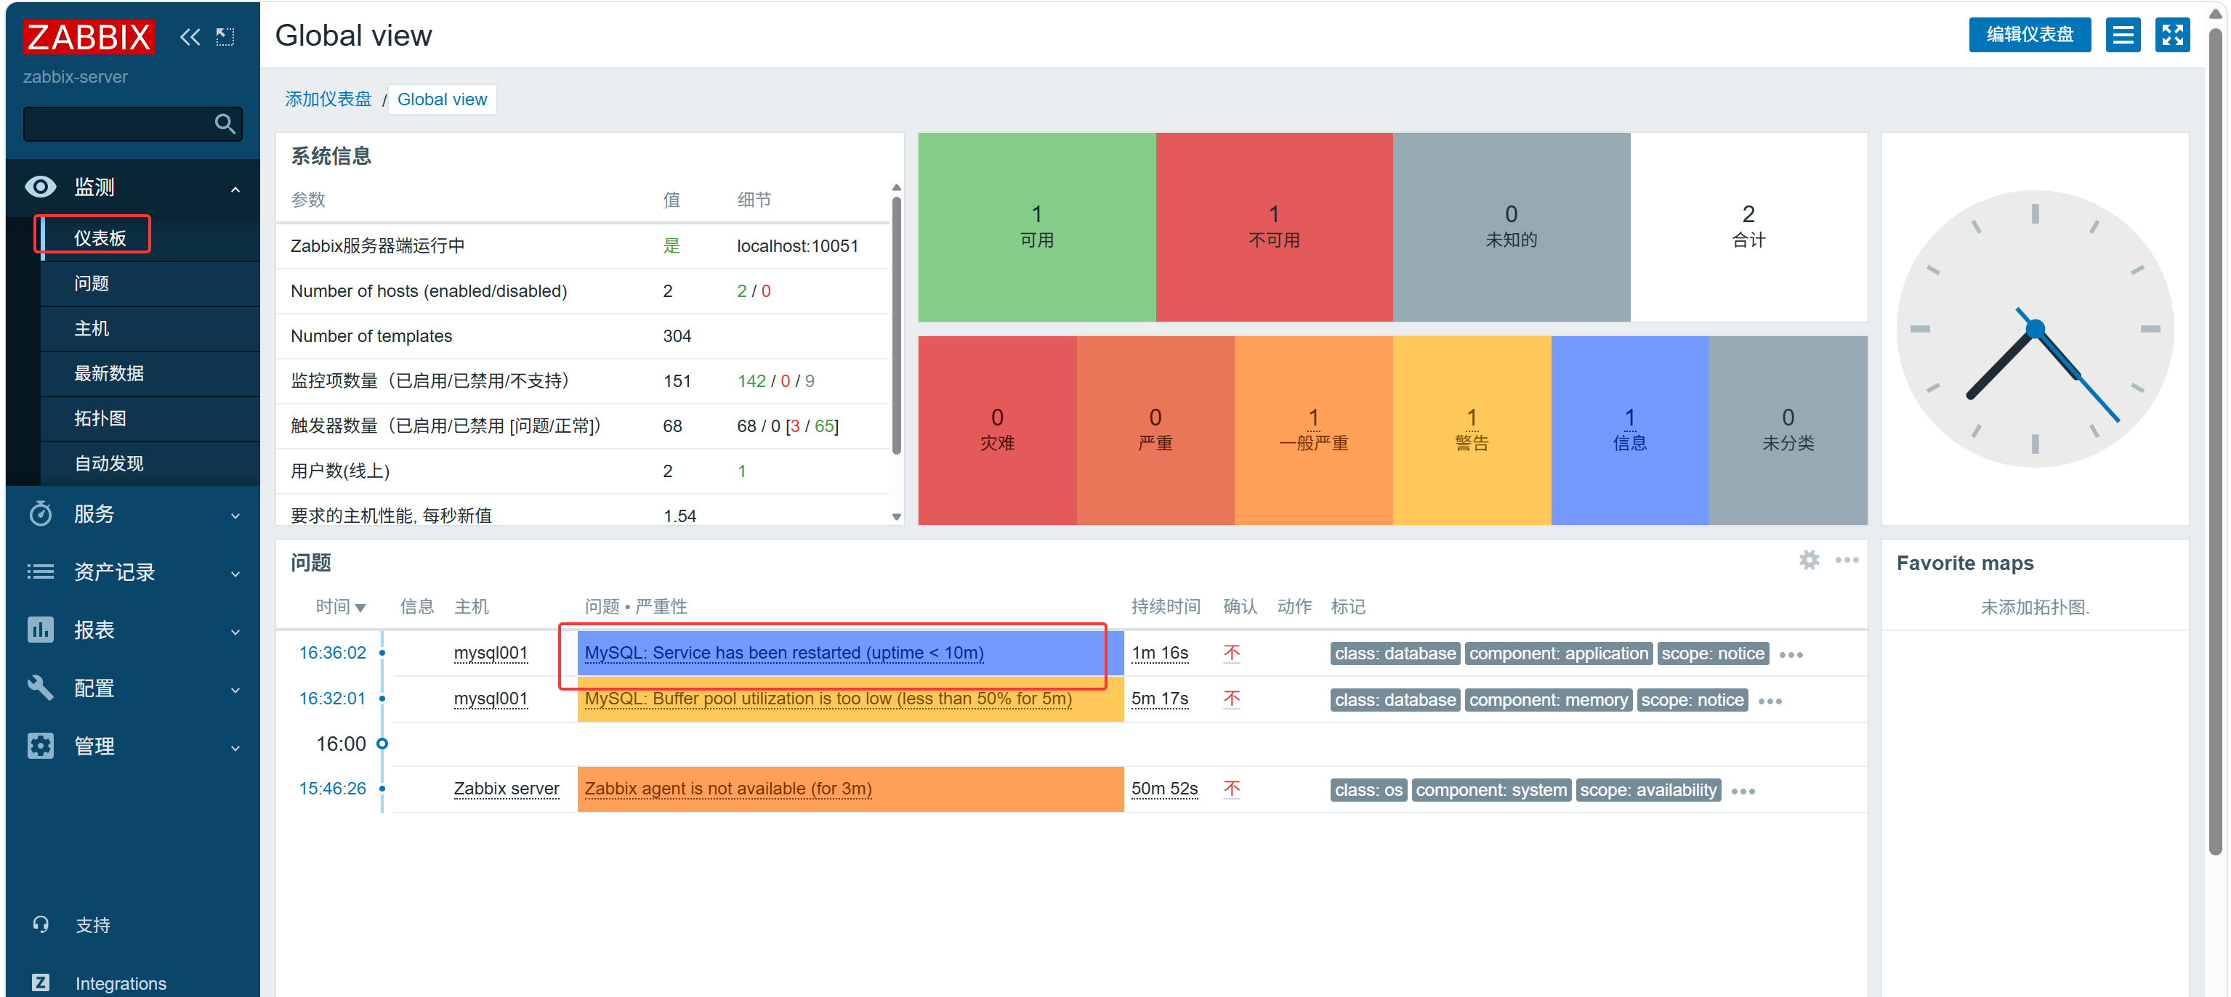Open the 自动发现 menu item
Image resolution: width=2231 pixels, height=997 pixels.
(109, 463)
